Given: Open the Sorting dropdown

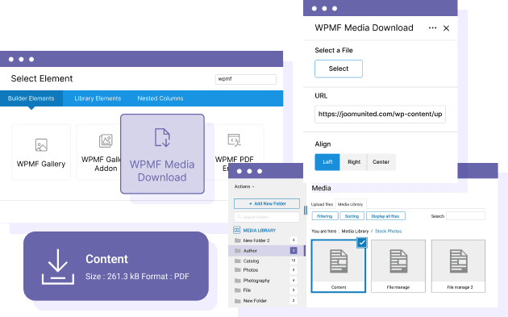Looking at the screenshot, I should (x=352, y=216).
